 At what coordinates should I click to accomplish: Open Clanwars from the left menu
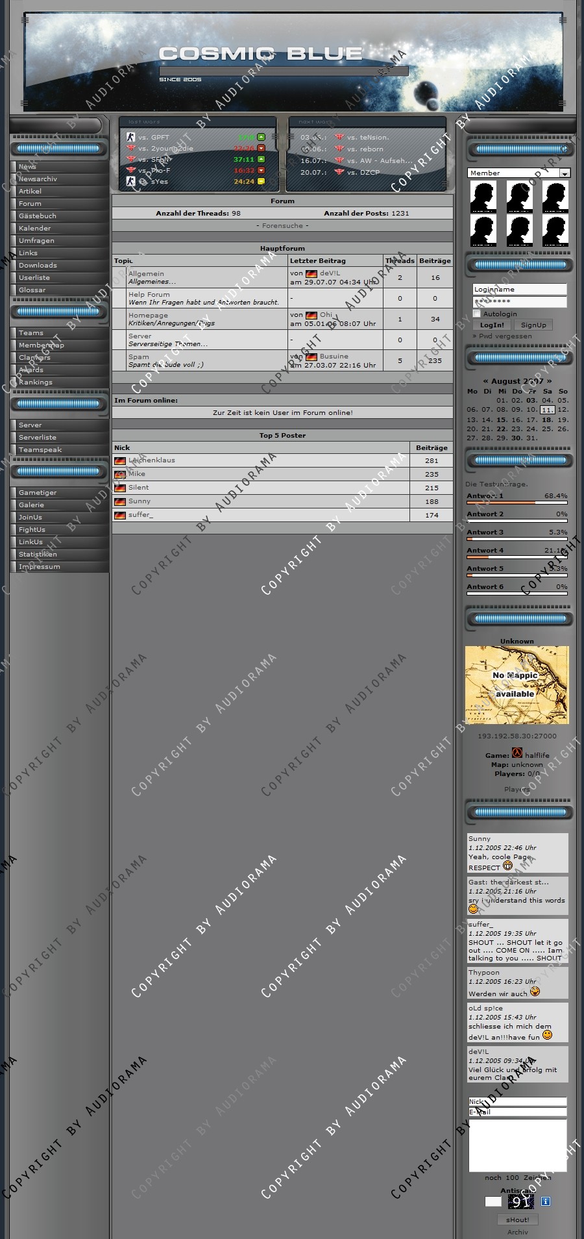34,358
